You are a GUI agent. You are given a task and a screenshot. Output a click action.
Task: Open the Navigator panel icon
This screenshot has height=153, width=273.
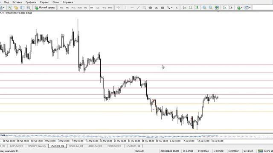click(16, 8)
